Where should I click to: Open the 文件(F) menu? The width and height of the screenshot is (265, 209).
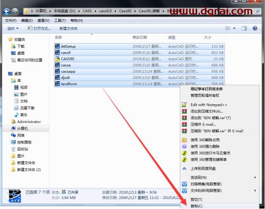tap(11, 21)
